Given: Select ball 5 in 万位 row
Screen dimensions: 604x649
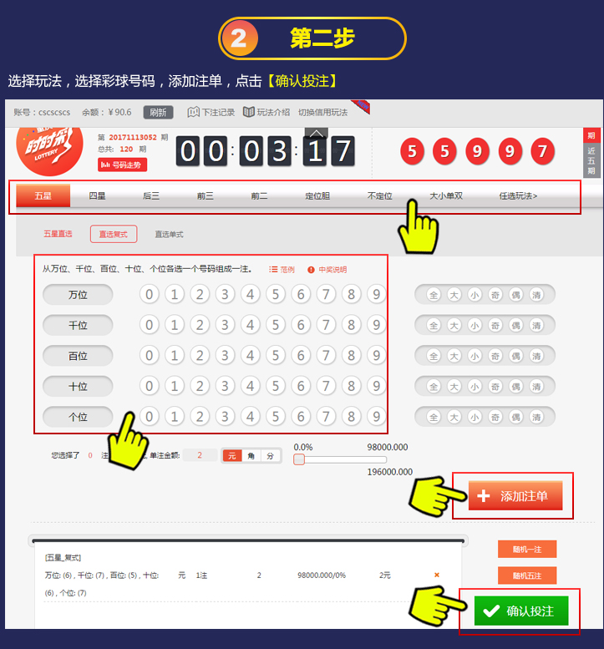Looking at the screenshot, I should click(x=276, y=294).
